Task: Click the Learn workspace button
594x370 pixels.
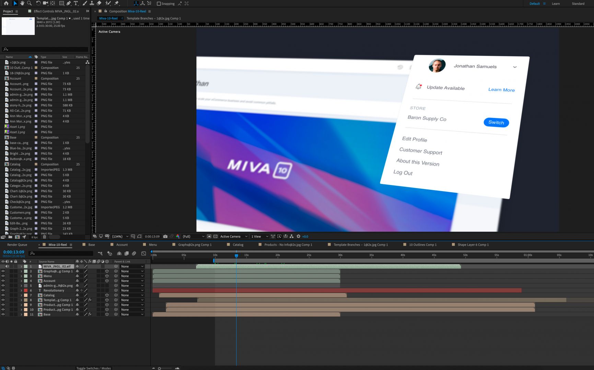Action: click(x=556, y=4)
